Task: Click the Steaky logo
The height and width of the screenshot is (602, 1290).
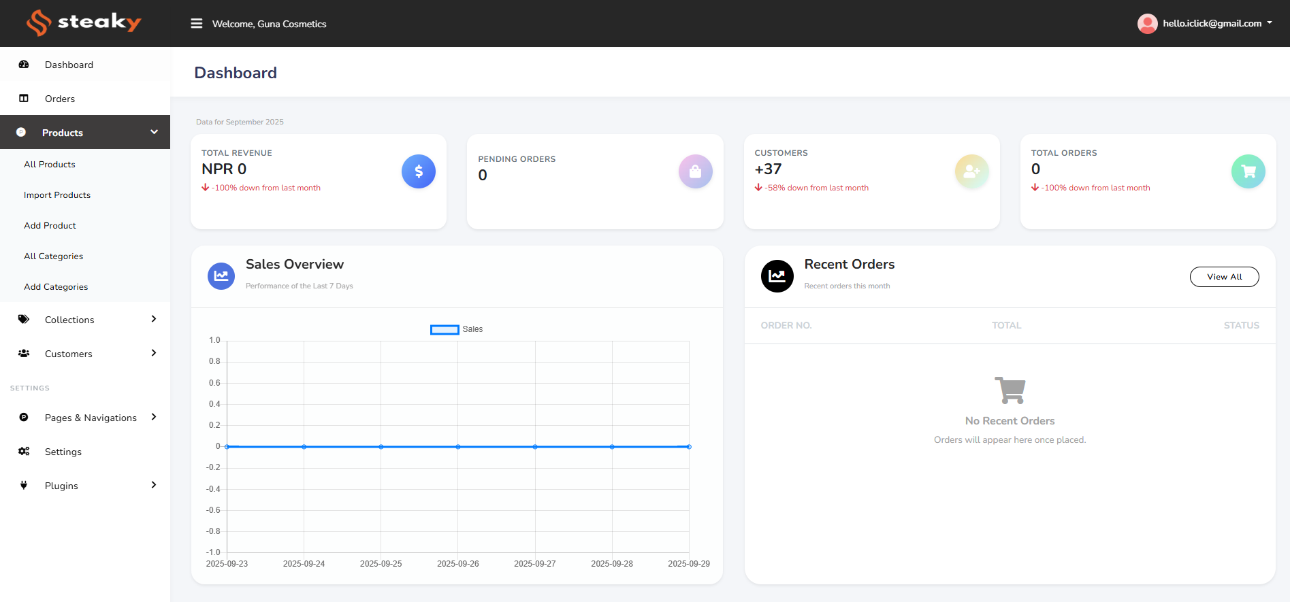Action: click(x=84, y=22)
